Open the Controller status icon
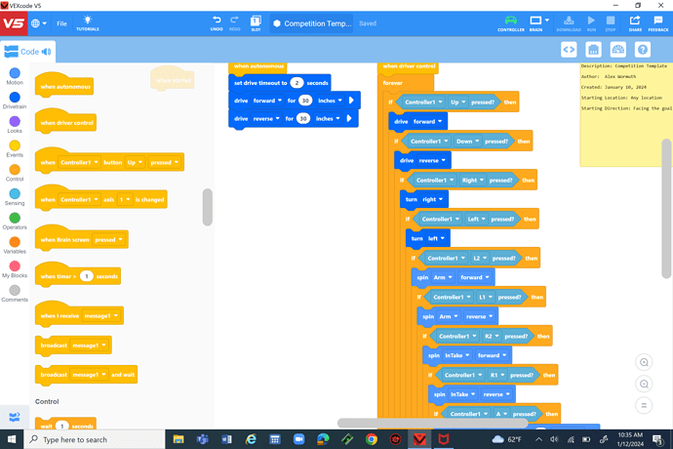The image size is (673, 449). pos(511,23)
